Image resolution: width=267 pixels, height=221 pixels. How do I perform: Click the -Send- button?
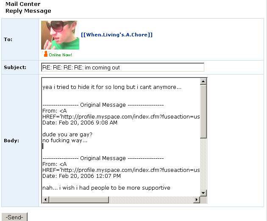point(14,217)
